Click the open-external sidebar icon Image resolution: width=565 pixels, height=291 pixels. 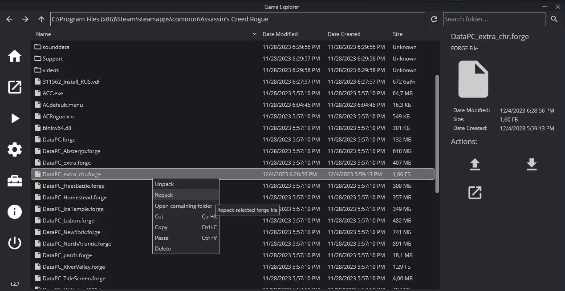[x=15, y=87]
